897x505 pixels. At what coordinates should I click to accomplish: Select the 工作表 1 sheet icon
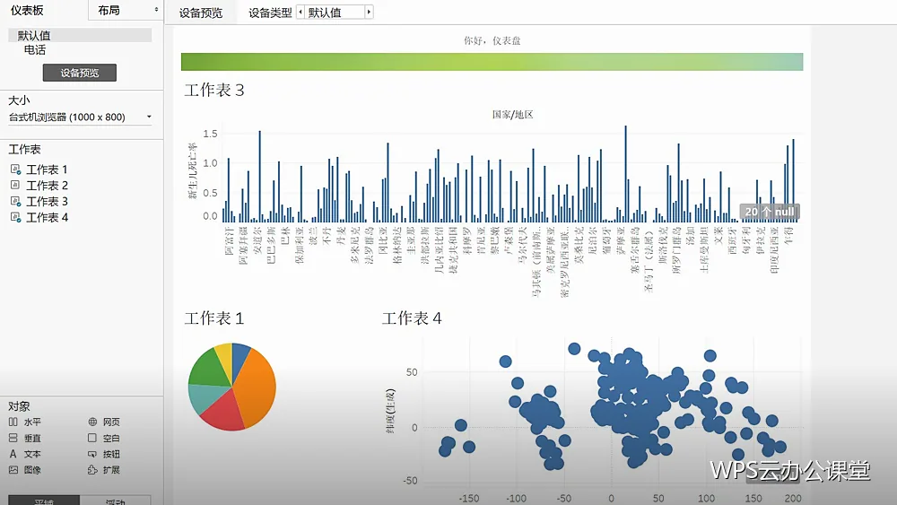[x=15, y=170]
